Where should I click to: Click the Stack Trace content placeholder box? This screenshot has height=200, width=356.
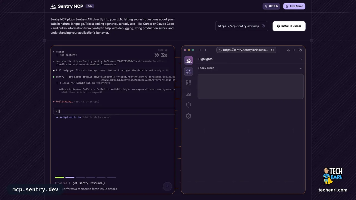coord(251,86)
